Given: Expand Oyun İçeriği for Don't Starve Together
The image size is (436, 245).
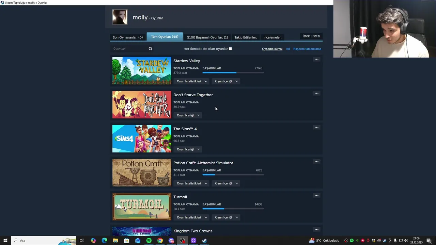Looking at the screenshot, I should (188, 115).
